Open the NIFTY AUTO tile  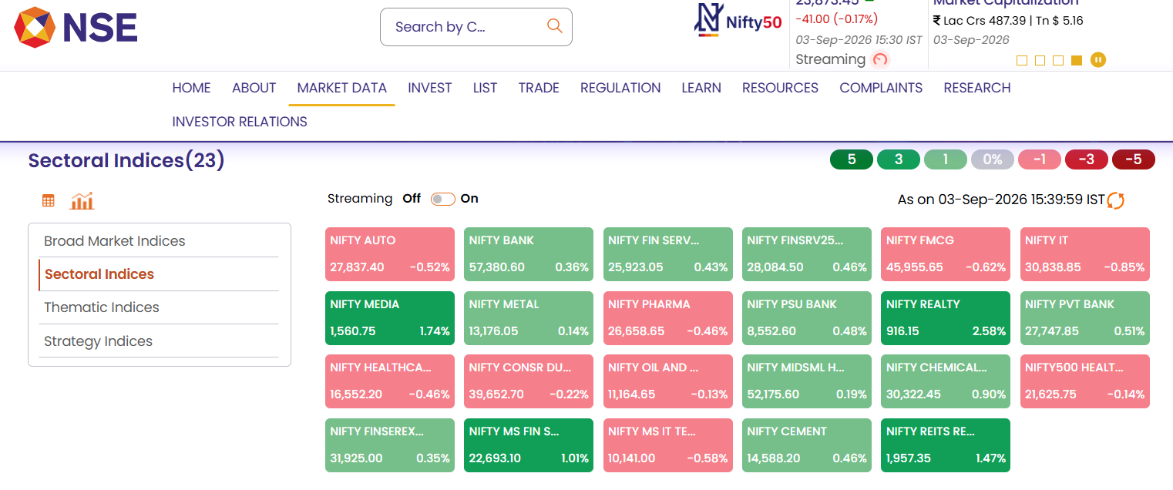390,253
